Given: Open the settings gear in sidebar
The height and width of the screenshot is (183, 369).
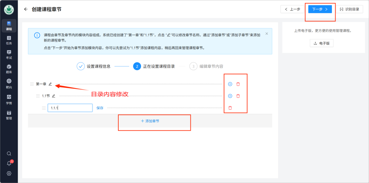Looking at the screenshot, I should pyautogui.click(x=9, y=173).
